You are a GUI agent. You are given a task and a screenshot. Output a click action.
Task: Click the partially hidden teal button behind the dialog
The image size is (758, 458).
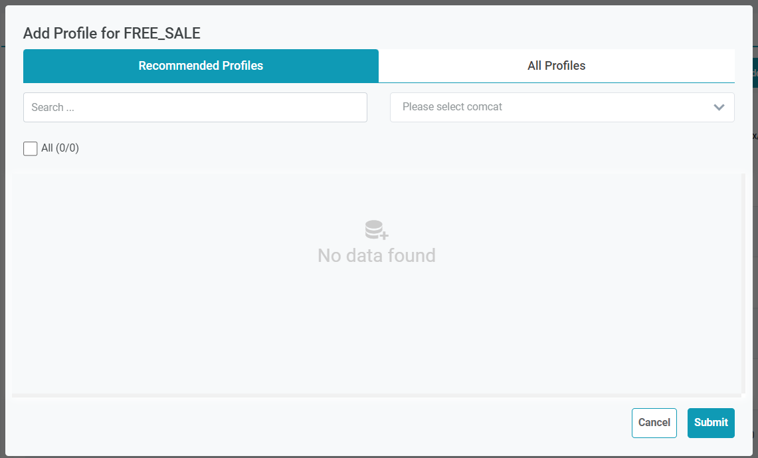pos(755,73)
